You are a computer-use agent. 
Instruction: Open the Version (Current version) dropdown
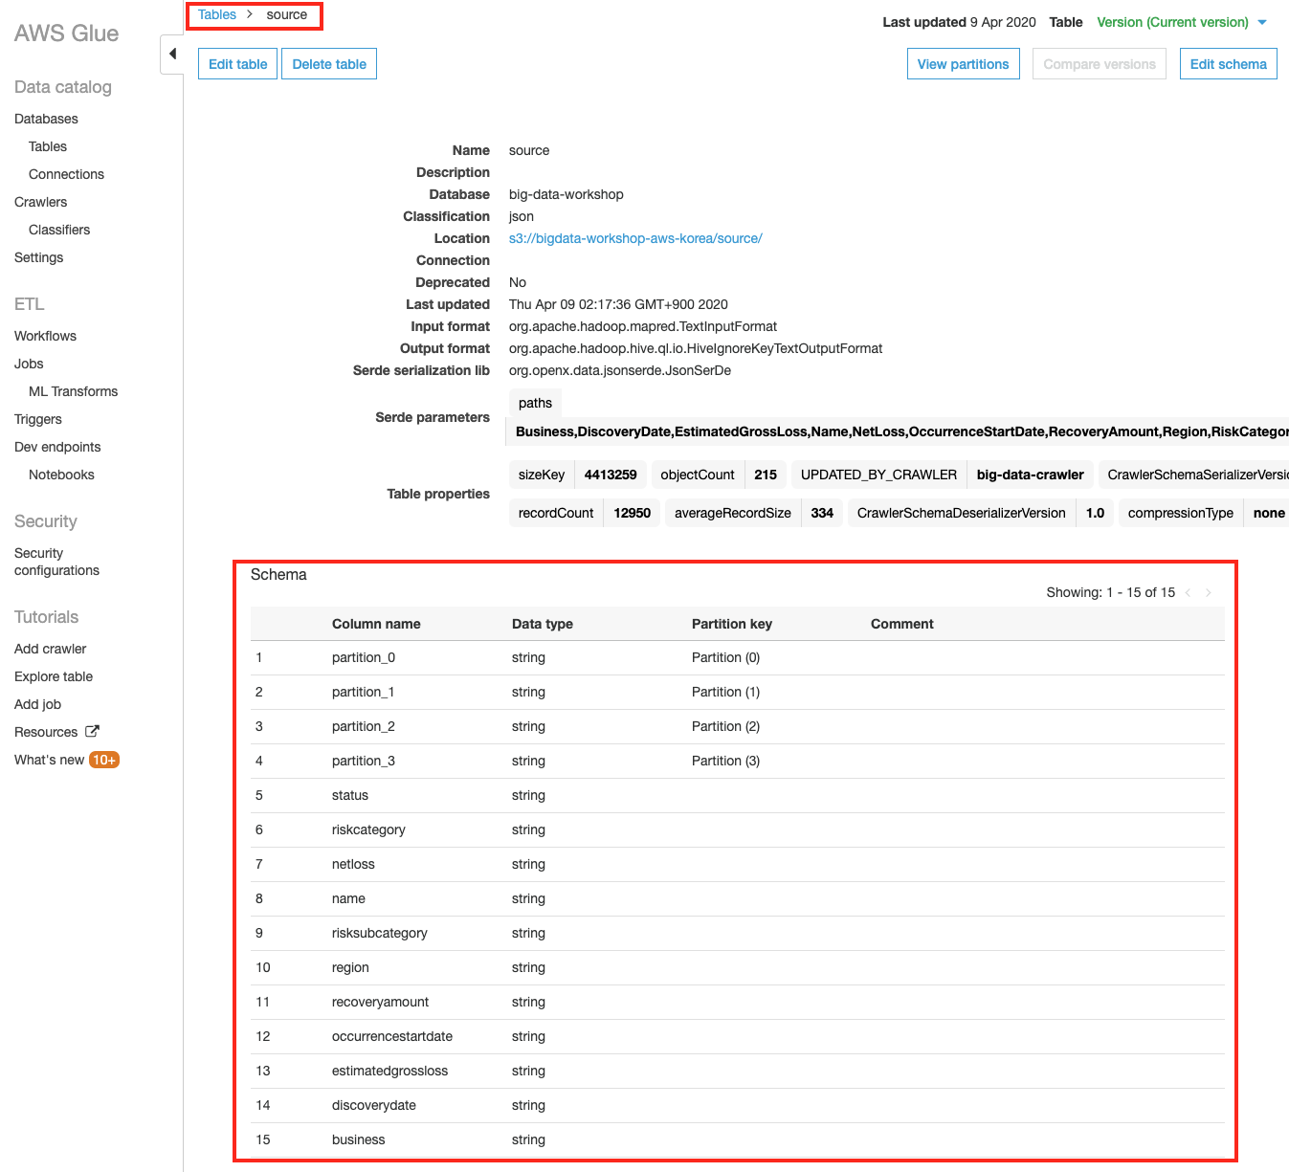[x=1181, y=22]
